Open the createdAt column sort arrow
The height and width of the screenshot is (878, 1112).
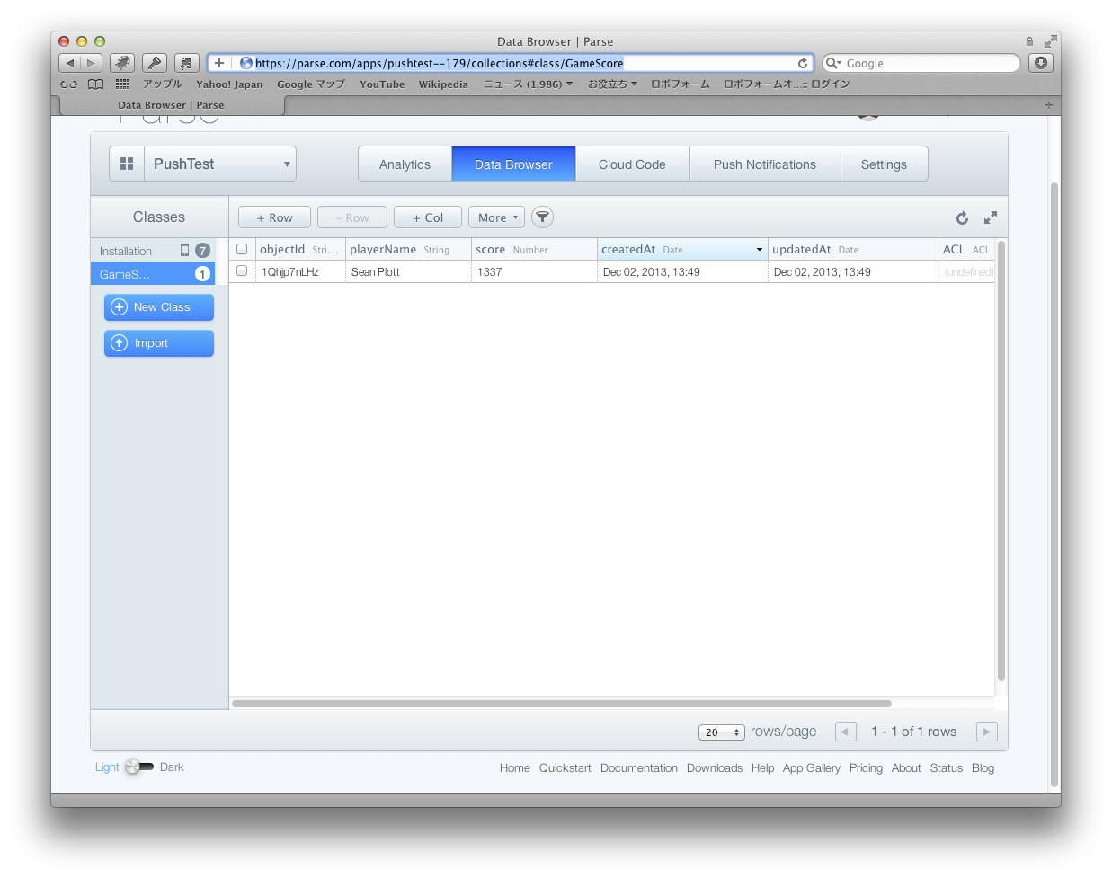click(760, 250)
